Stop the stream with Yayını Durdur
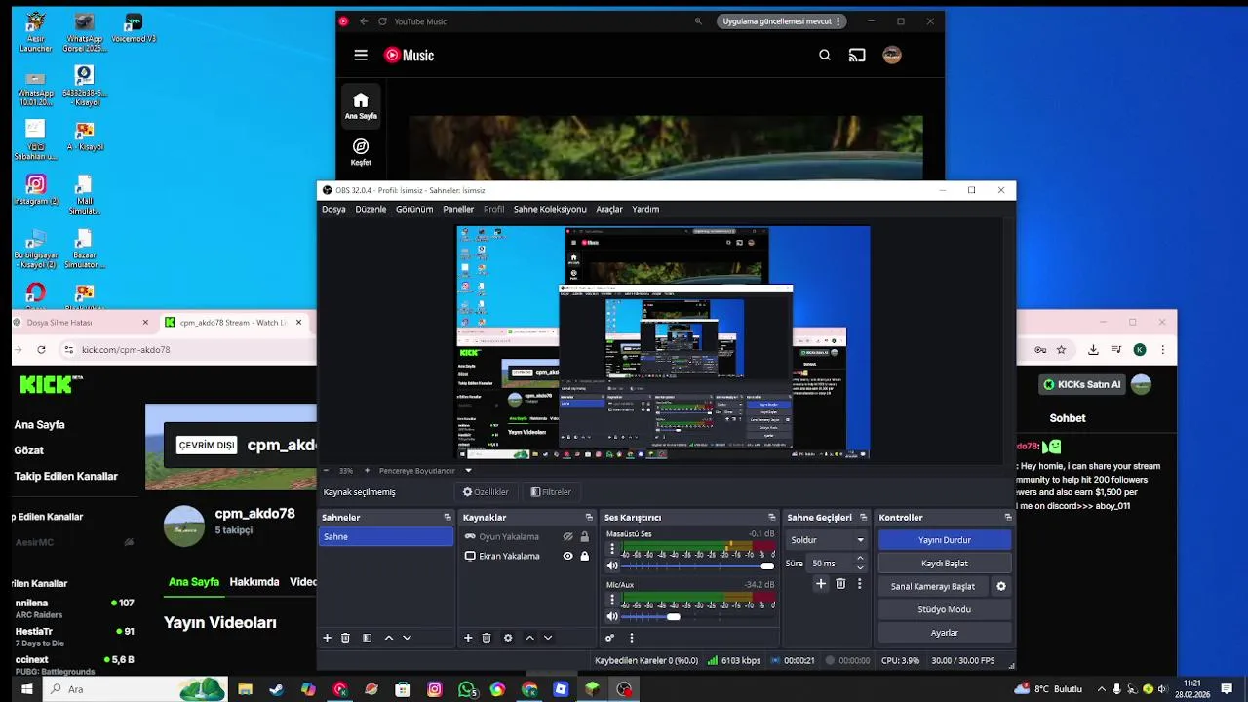This screenshot has width=1248, height=702. coord(944,539)
